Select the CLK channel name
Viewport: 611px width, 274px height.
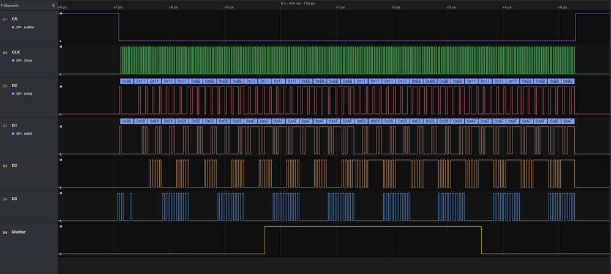pyautogui.click(x=15, y=52)
